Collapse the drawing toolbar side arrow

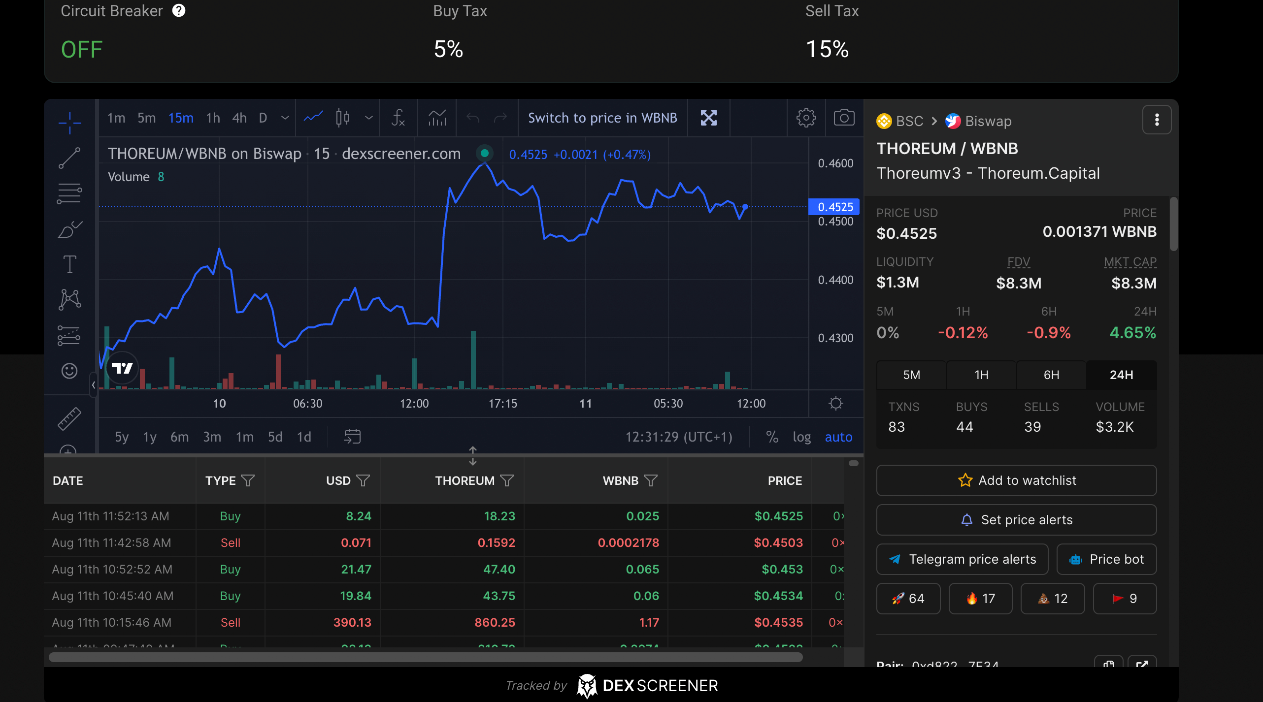(x=93, y=385)
